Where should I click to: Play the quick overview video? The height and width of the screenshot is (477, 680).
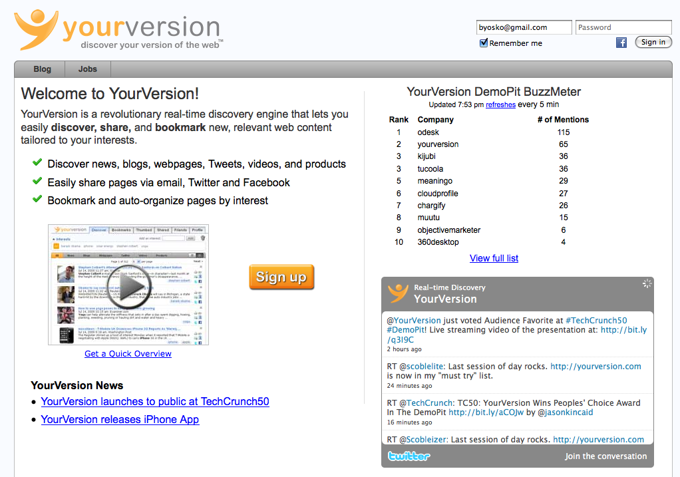coord(129,287)
